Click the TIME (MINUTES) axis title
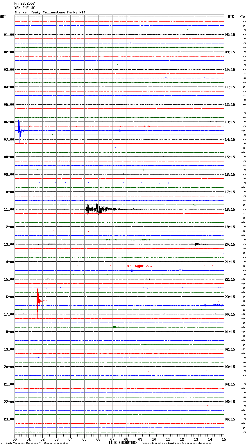This screenshot has width=247, height=447. pos(123,443)
